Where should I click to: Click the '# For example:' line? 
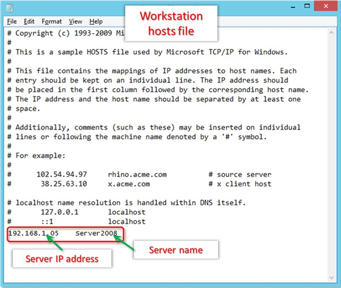[36, 156]
